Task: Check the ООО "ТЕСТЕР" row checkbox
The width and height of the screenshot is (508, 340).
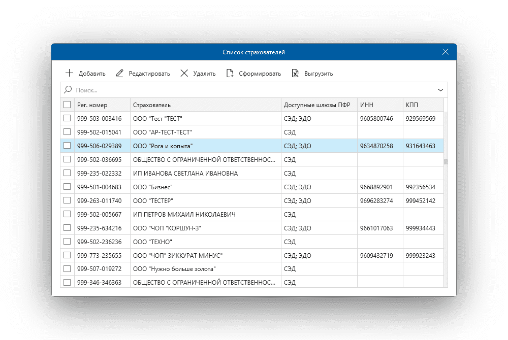Action: click(x=67, y=200)
